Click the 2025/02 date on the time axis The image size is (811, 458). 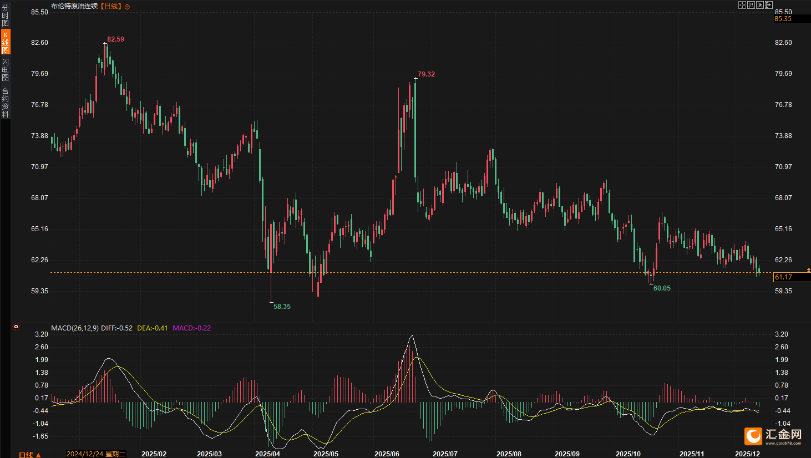pos(154,454)
